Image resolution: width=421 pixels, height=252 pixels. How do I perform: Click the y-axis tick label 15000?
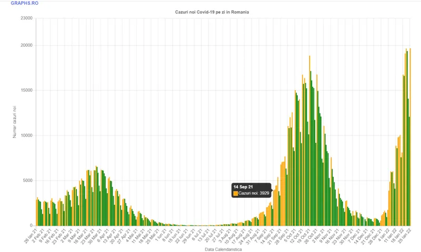click(26, 90)
